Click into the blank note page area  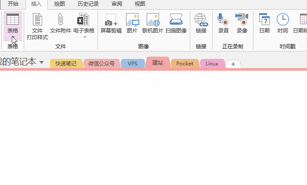[x=154, y=127]
